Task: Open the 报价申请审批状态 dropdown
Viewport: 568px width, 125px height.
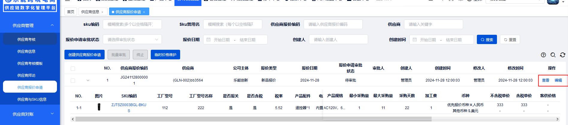Action: click(x=132, y=40)
